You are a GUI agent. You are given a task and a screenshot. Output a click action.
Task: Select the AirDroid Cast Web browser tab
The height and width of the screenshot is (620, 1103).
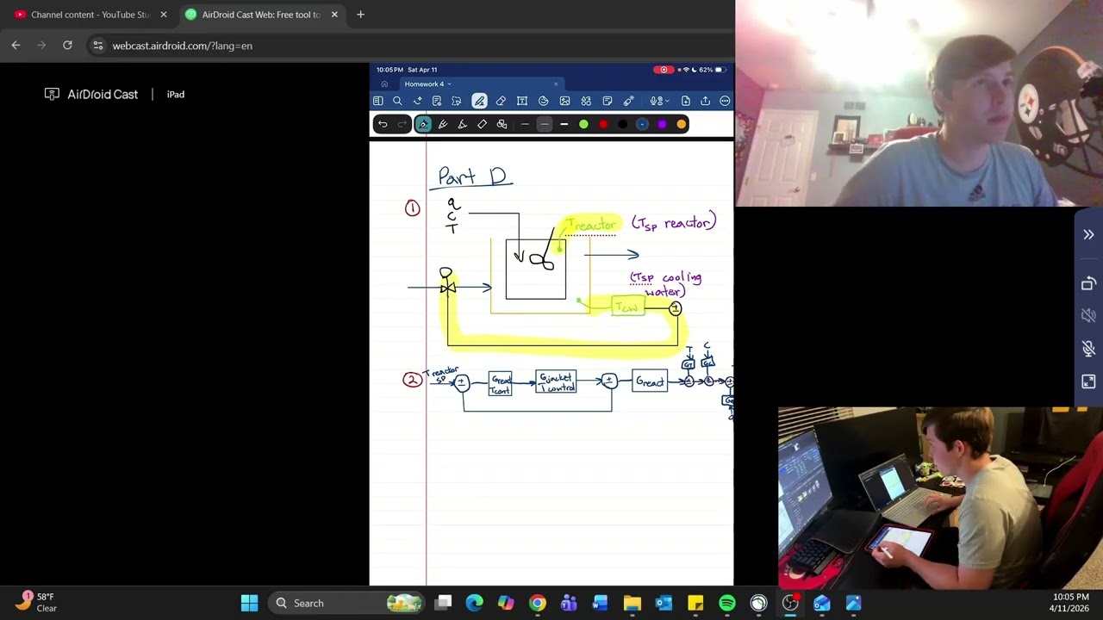click(261, 15)
